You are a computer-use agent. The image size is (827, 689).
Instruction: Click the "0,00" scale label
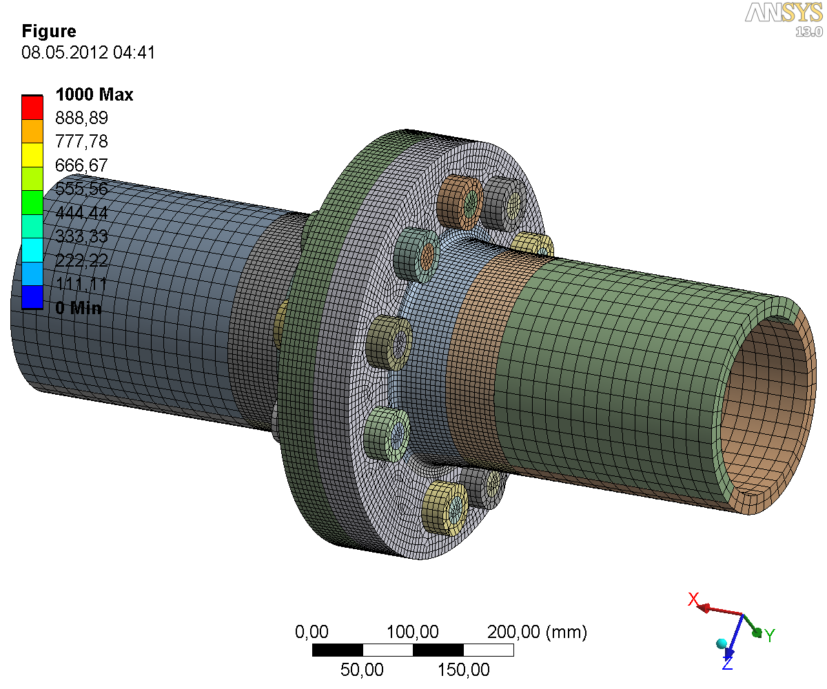pos(312,631)
